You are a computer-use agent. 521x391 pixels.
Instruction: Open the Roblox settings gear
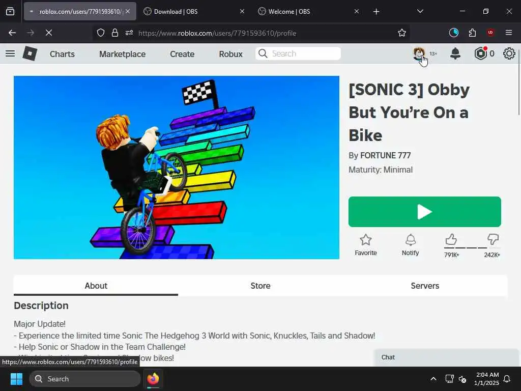(x=509, y=53)
